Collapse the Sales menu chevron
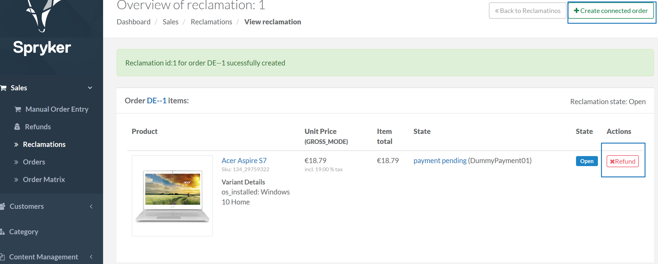The width and height of the screenshot is (658, 264). (x=90, y=88)
